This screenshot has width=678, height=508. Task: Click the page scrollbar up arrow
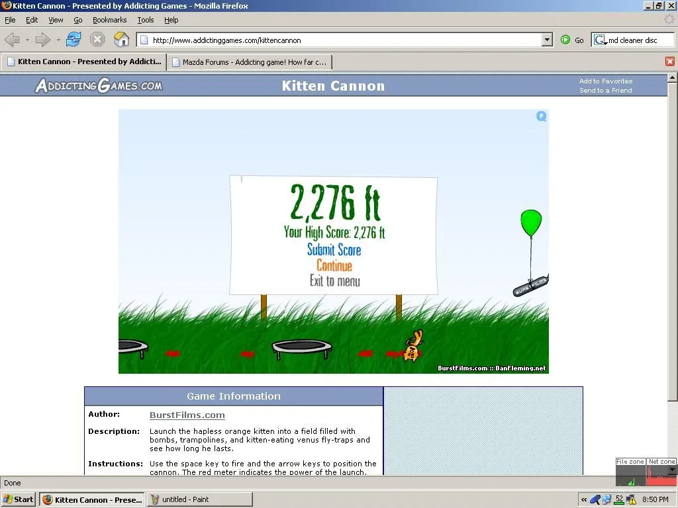coord(673,78)
